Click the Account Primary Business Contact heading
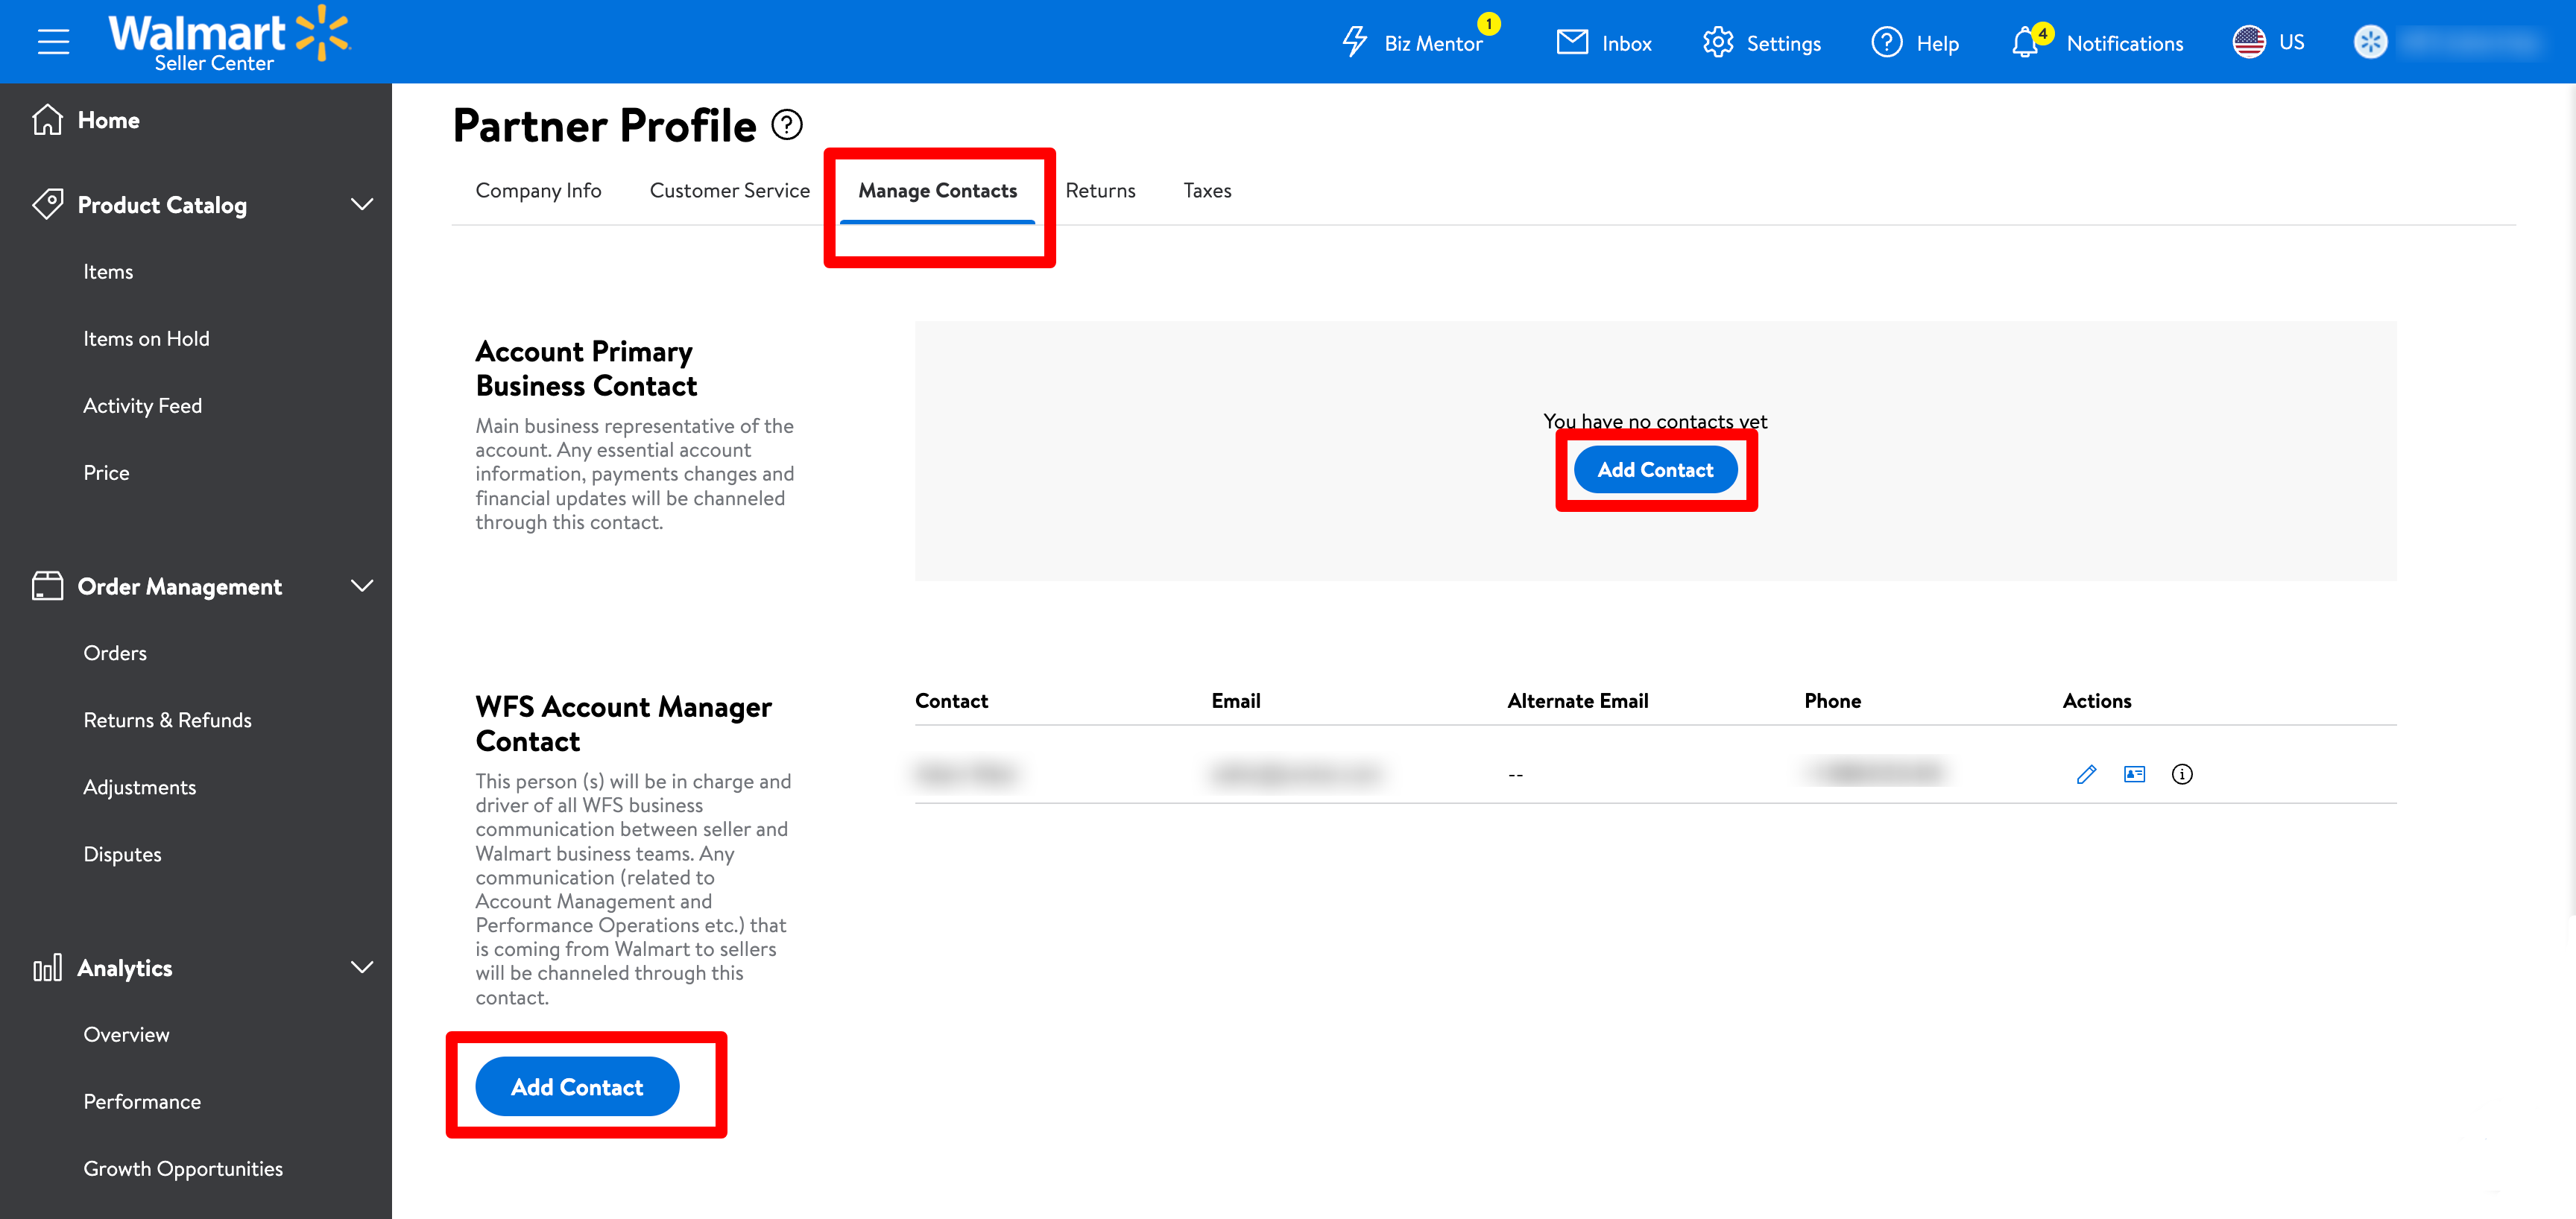 click(586, 368)
